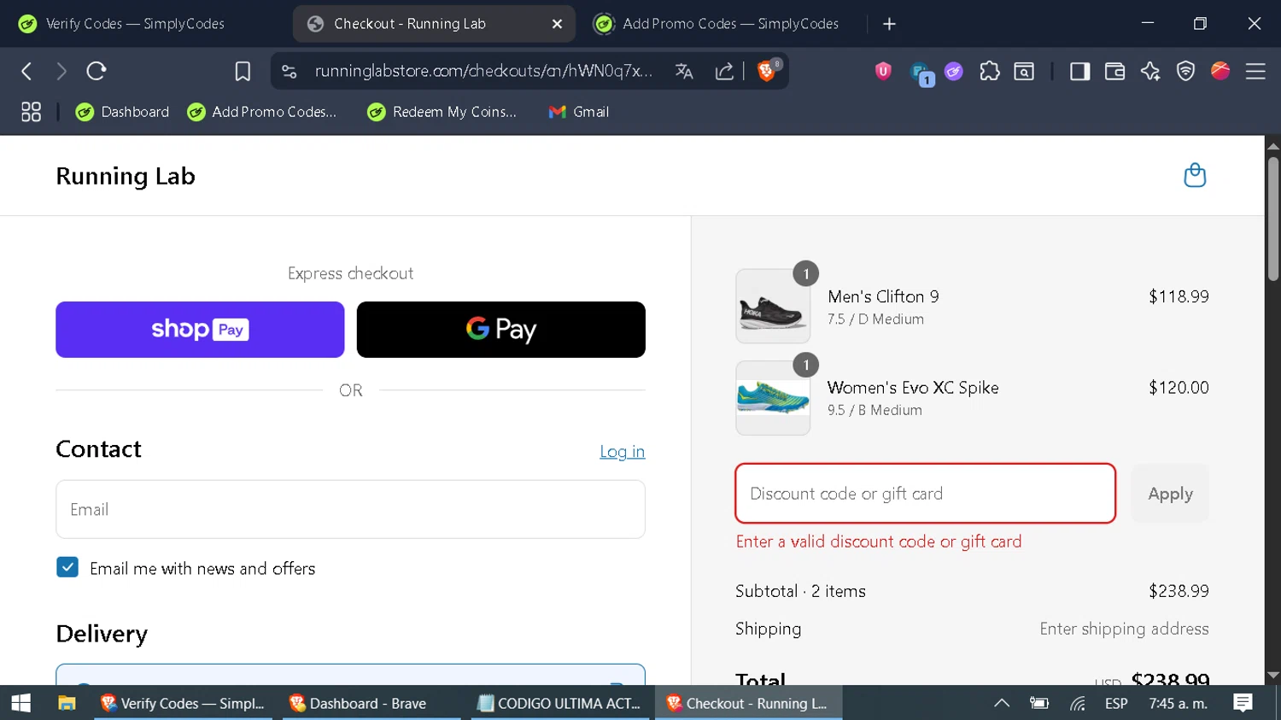This screenshot has width=1281, height=720.
Task: Switch to Verify Codes taskbar window
Action: point(183,703)
